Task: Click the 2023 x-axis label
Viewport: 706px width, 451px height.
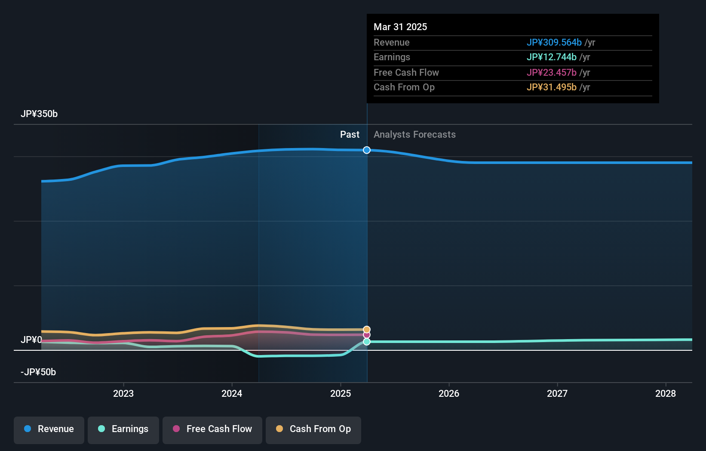Action: click(123, 393)
